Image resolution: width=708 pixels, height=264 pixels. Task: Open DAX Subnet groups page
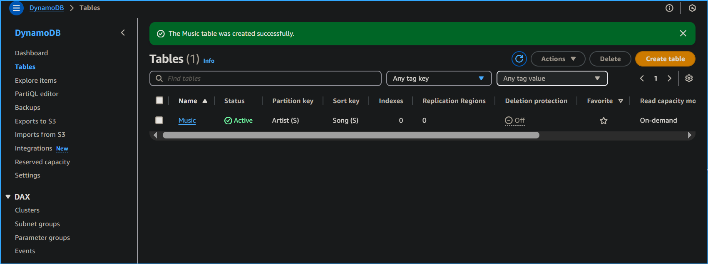[x=37, y=224]
